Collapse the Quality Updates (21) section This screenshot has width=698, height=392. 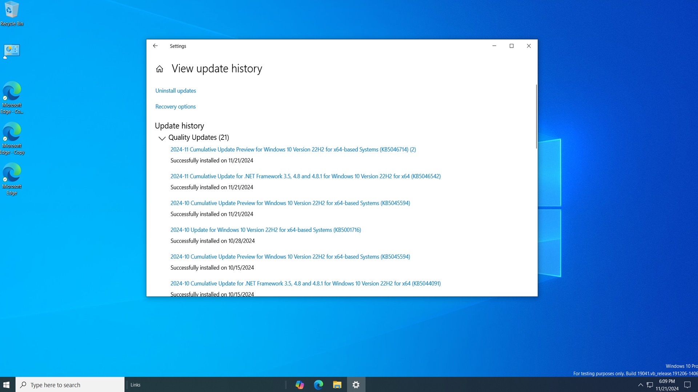[x=162, y=138]
